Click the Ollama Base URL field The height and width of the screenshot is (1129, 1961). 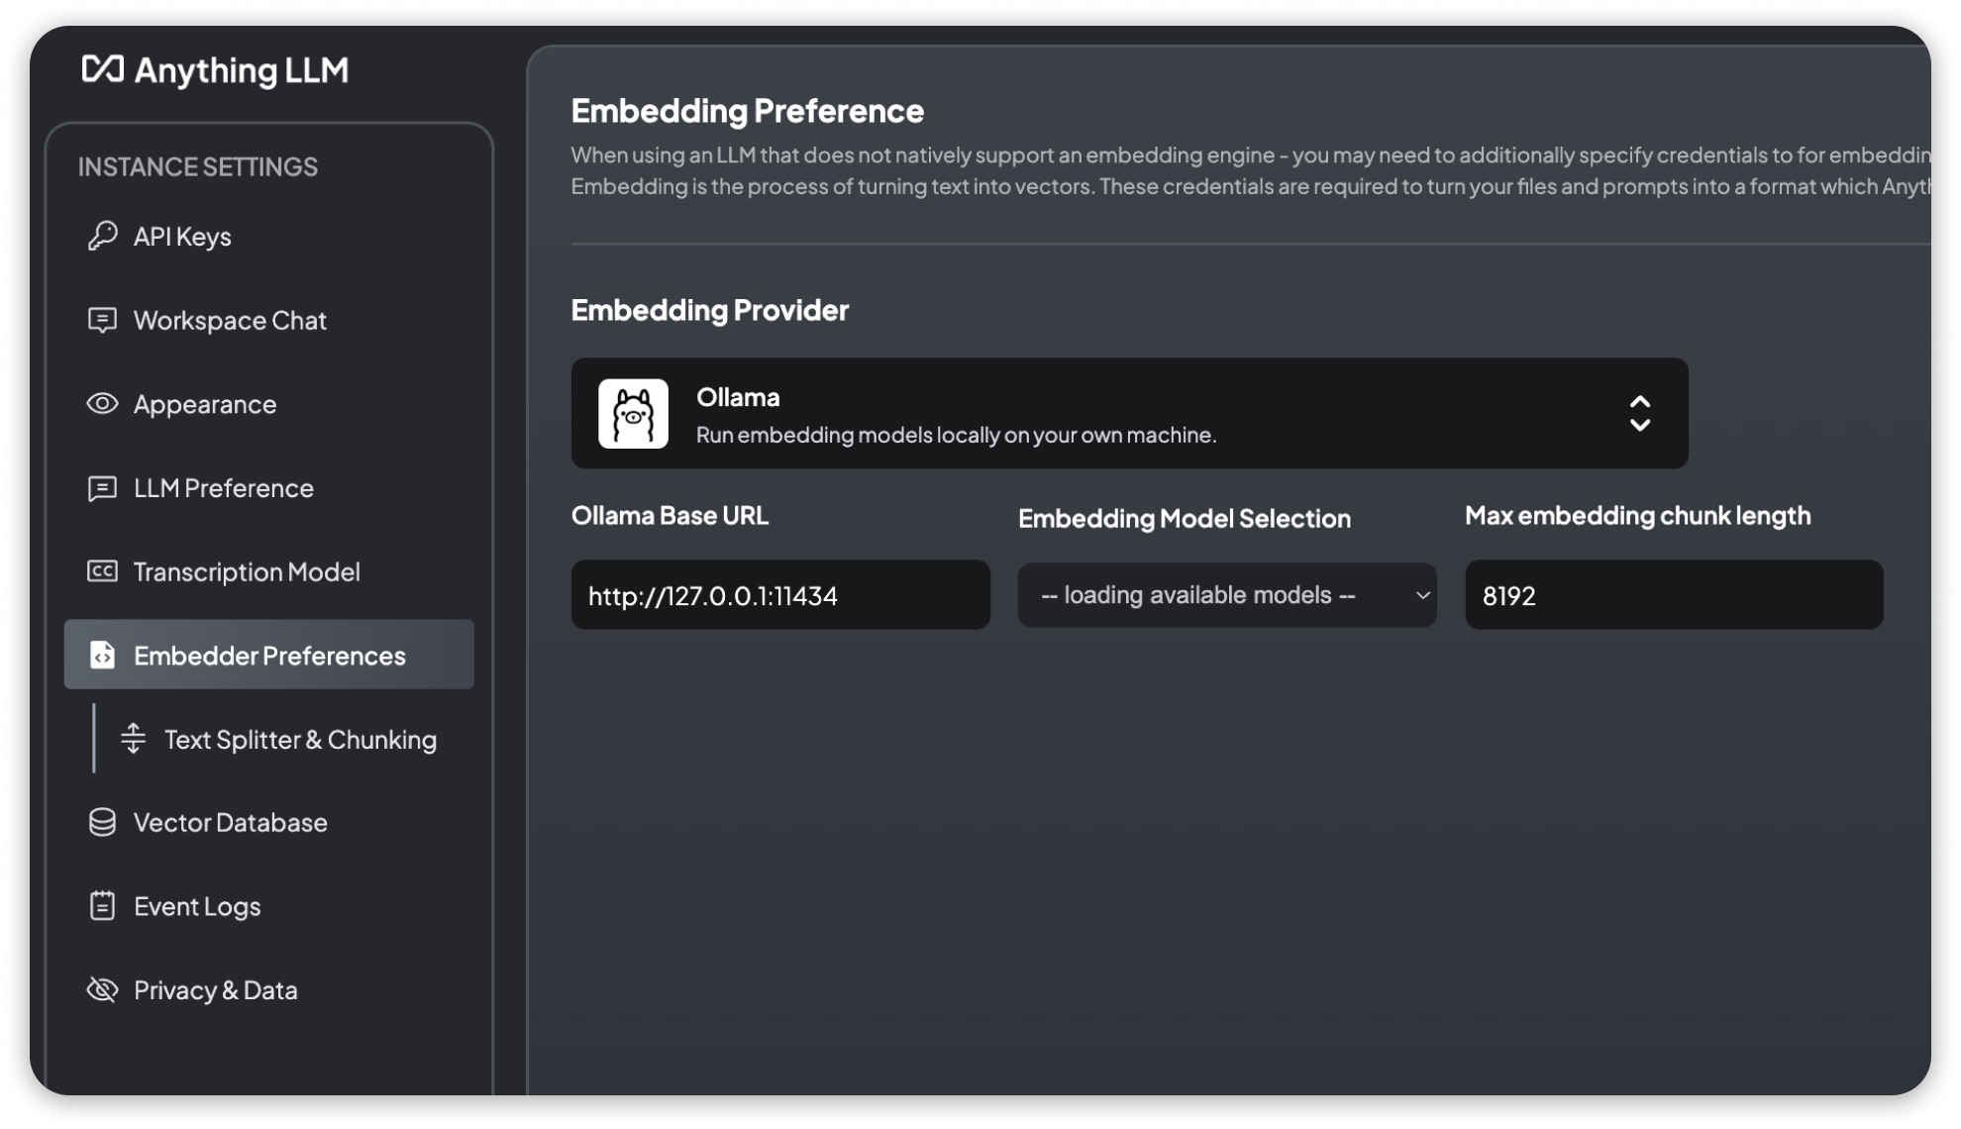click(x=780, y=594)
